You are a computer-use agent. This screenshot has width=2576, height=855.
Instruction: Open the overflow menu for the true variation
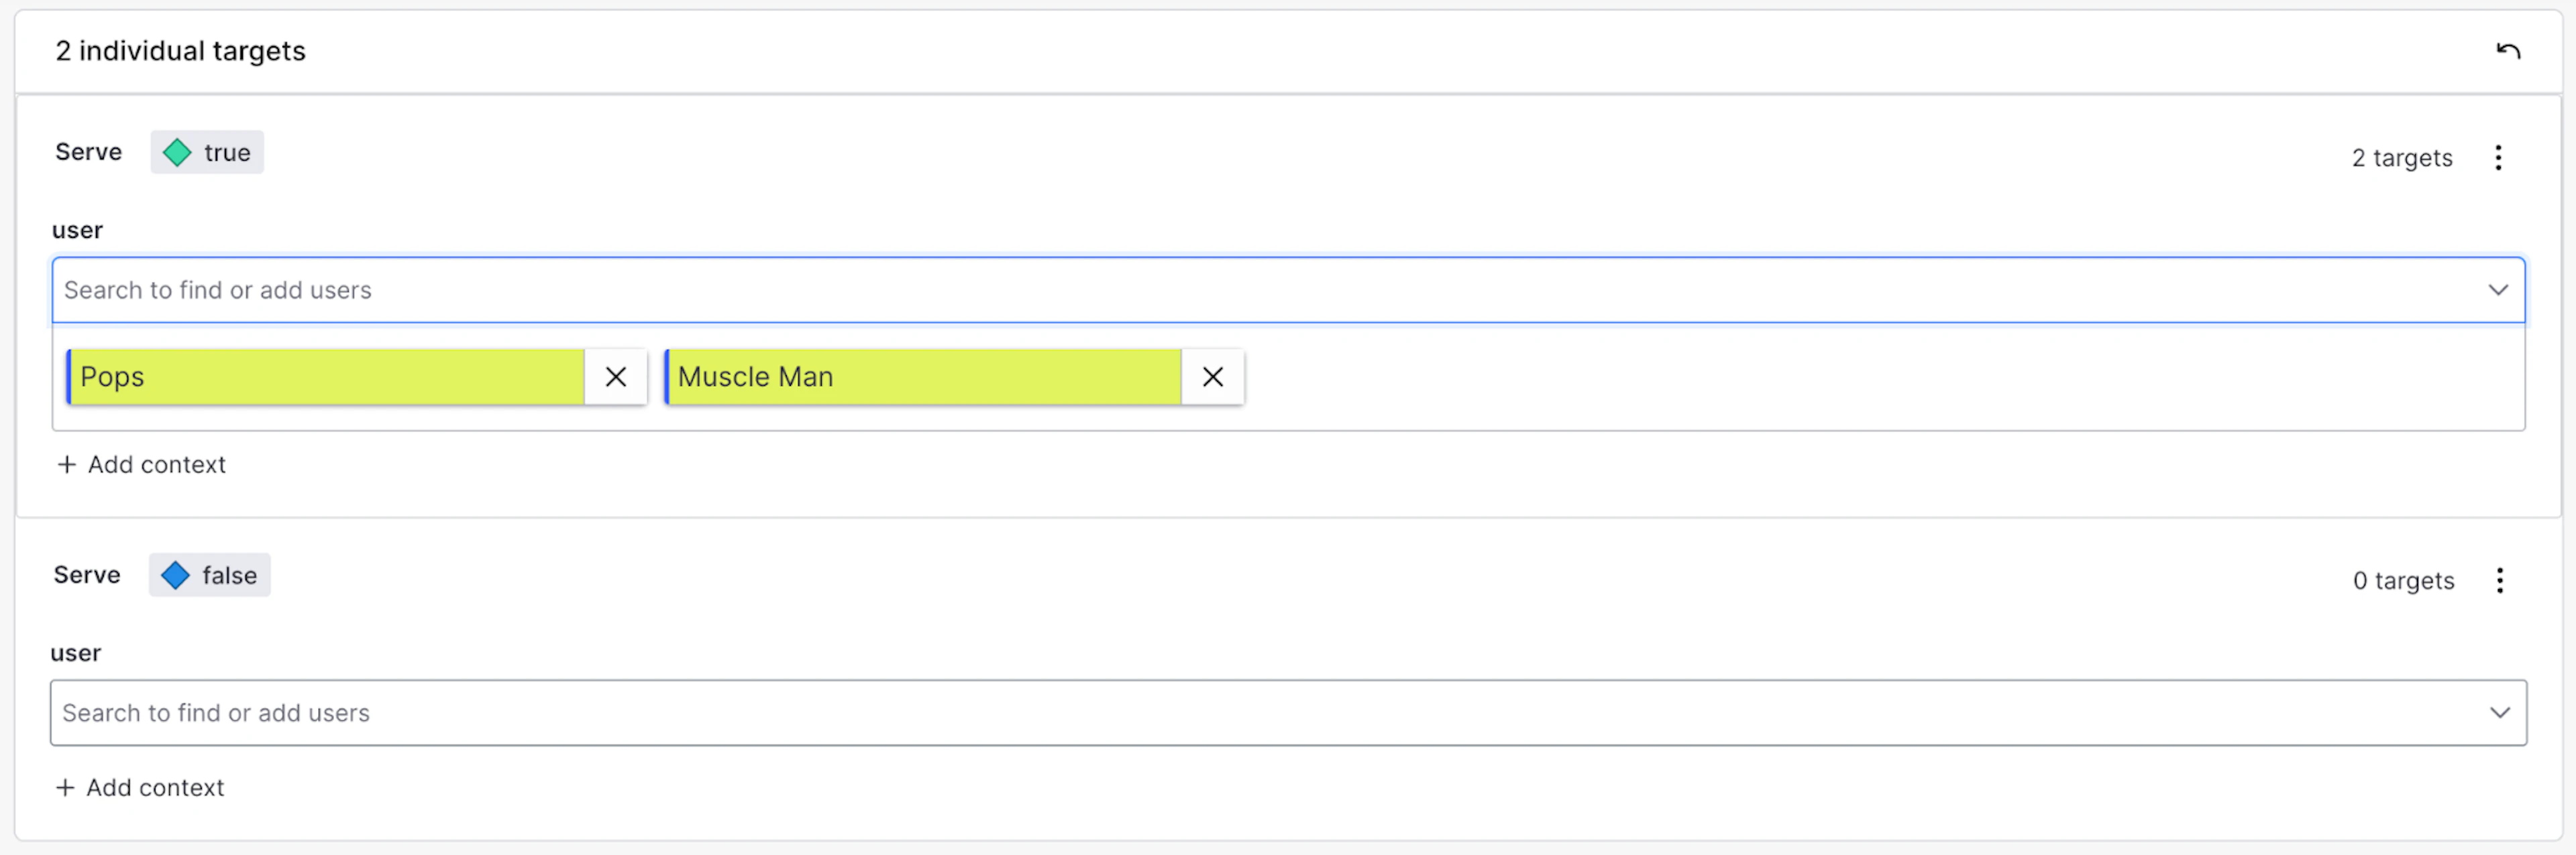click(x=2498, y=158)
